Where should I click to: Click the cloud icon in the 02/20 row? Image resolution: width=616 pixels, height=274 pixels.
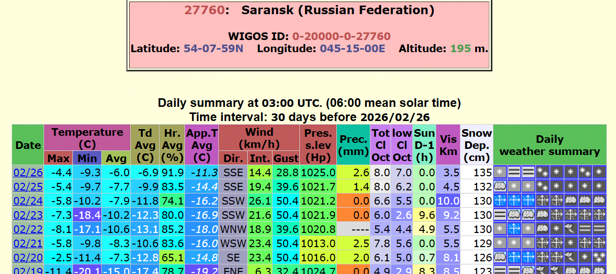pyautogui.click(x=500, y=257)
